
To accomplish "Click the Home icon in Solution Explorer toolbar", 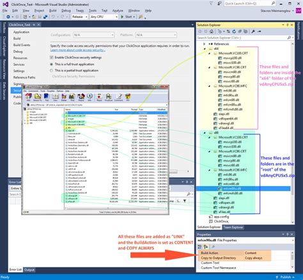I will [x=212, y=31].
